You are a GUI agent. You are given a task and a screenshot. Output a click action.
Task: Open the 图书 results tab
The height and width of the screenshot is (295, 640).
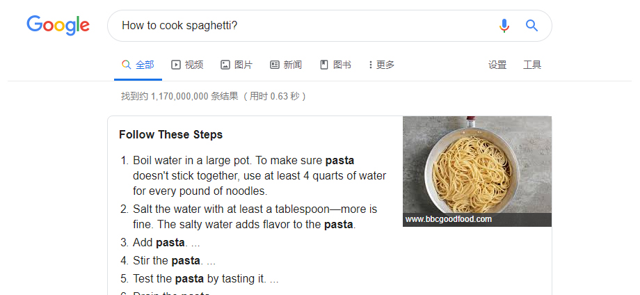tap(342, 65)
